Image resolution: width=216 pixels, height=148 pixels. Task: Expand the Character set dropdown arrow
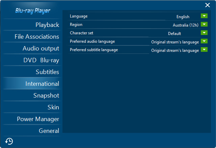click(x=204, y=33)
